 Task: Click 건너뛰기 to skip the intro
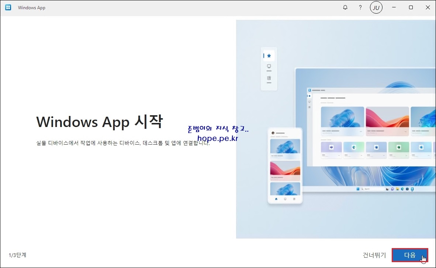coord(374,255)
